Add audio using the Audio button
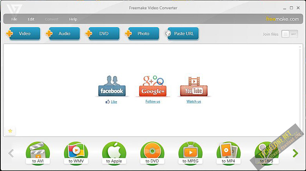The width and height of the screenshot is (306, 171). tap(63, 33)
